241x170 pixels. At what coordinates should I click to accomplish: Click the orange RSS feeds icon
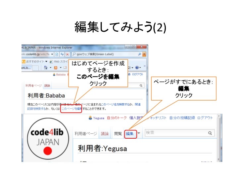point(56,68)
